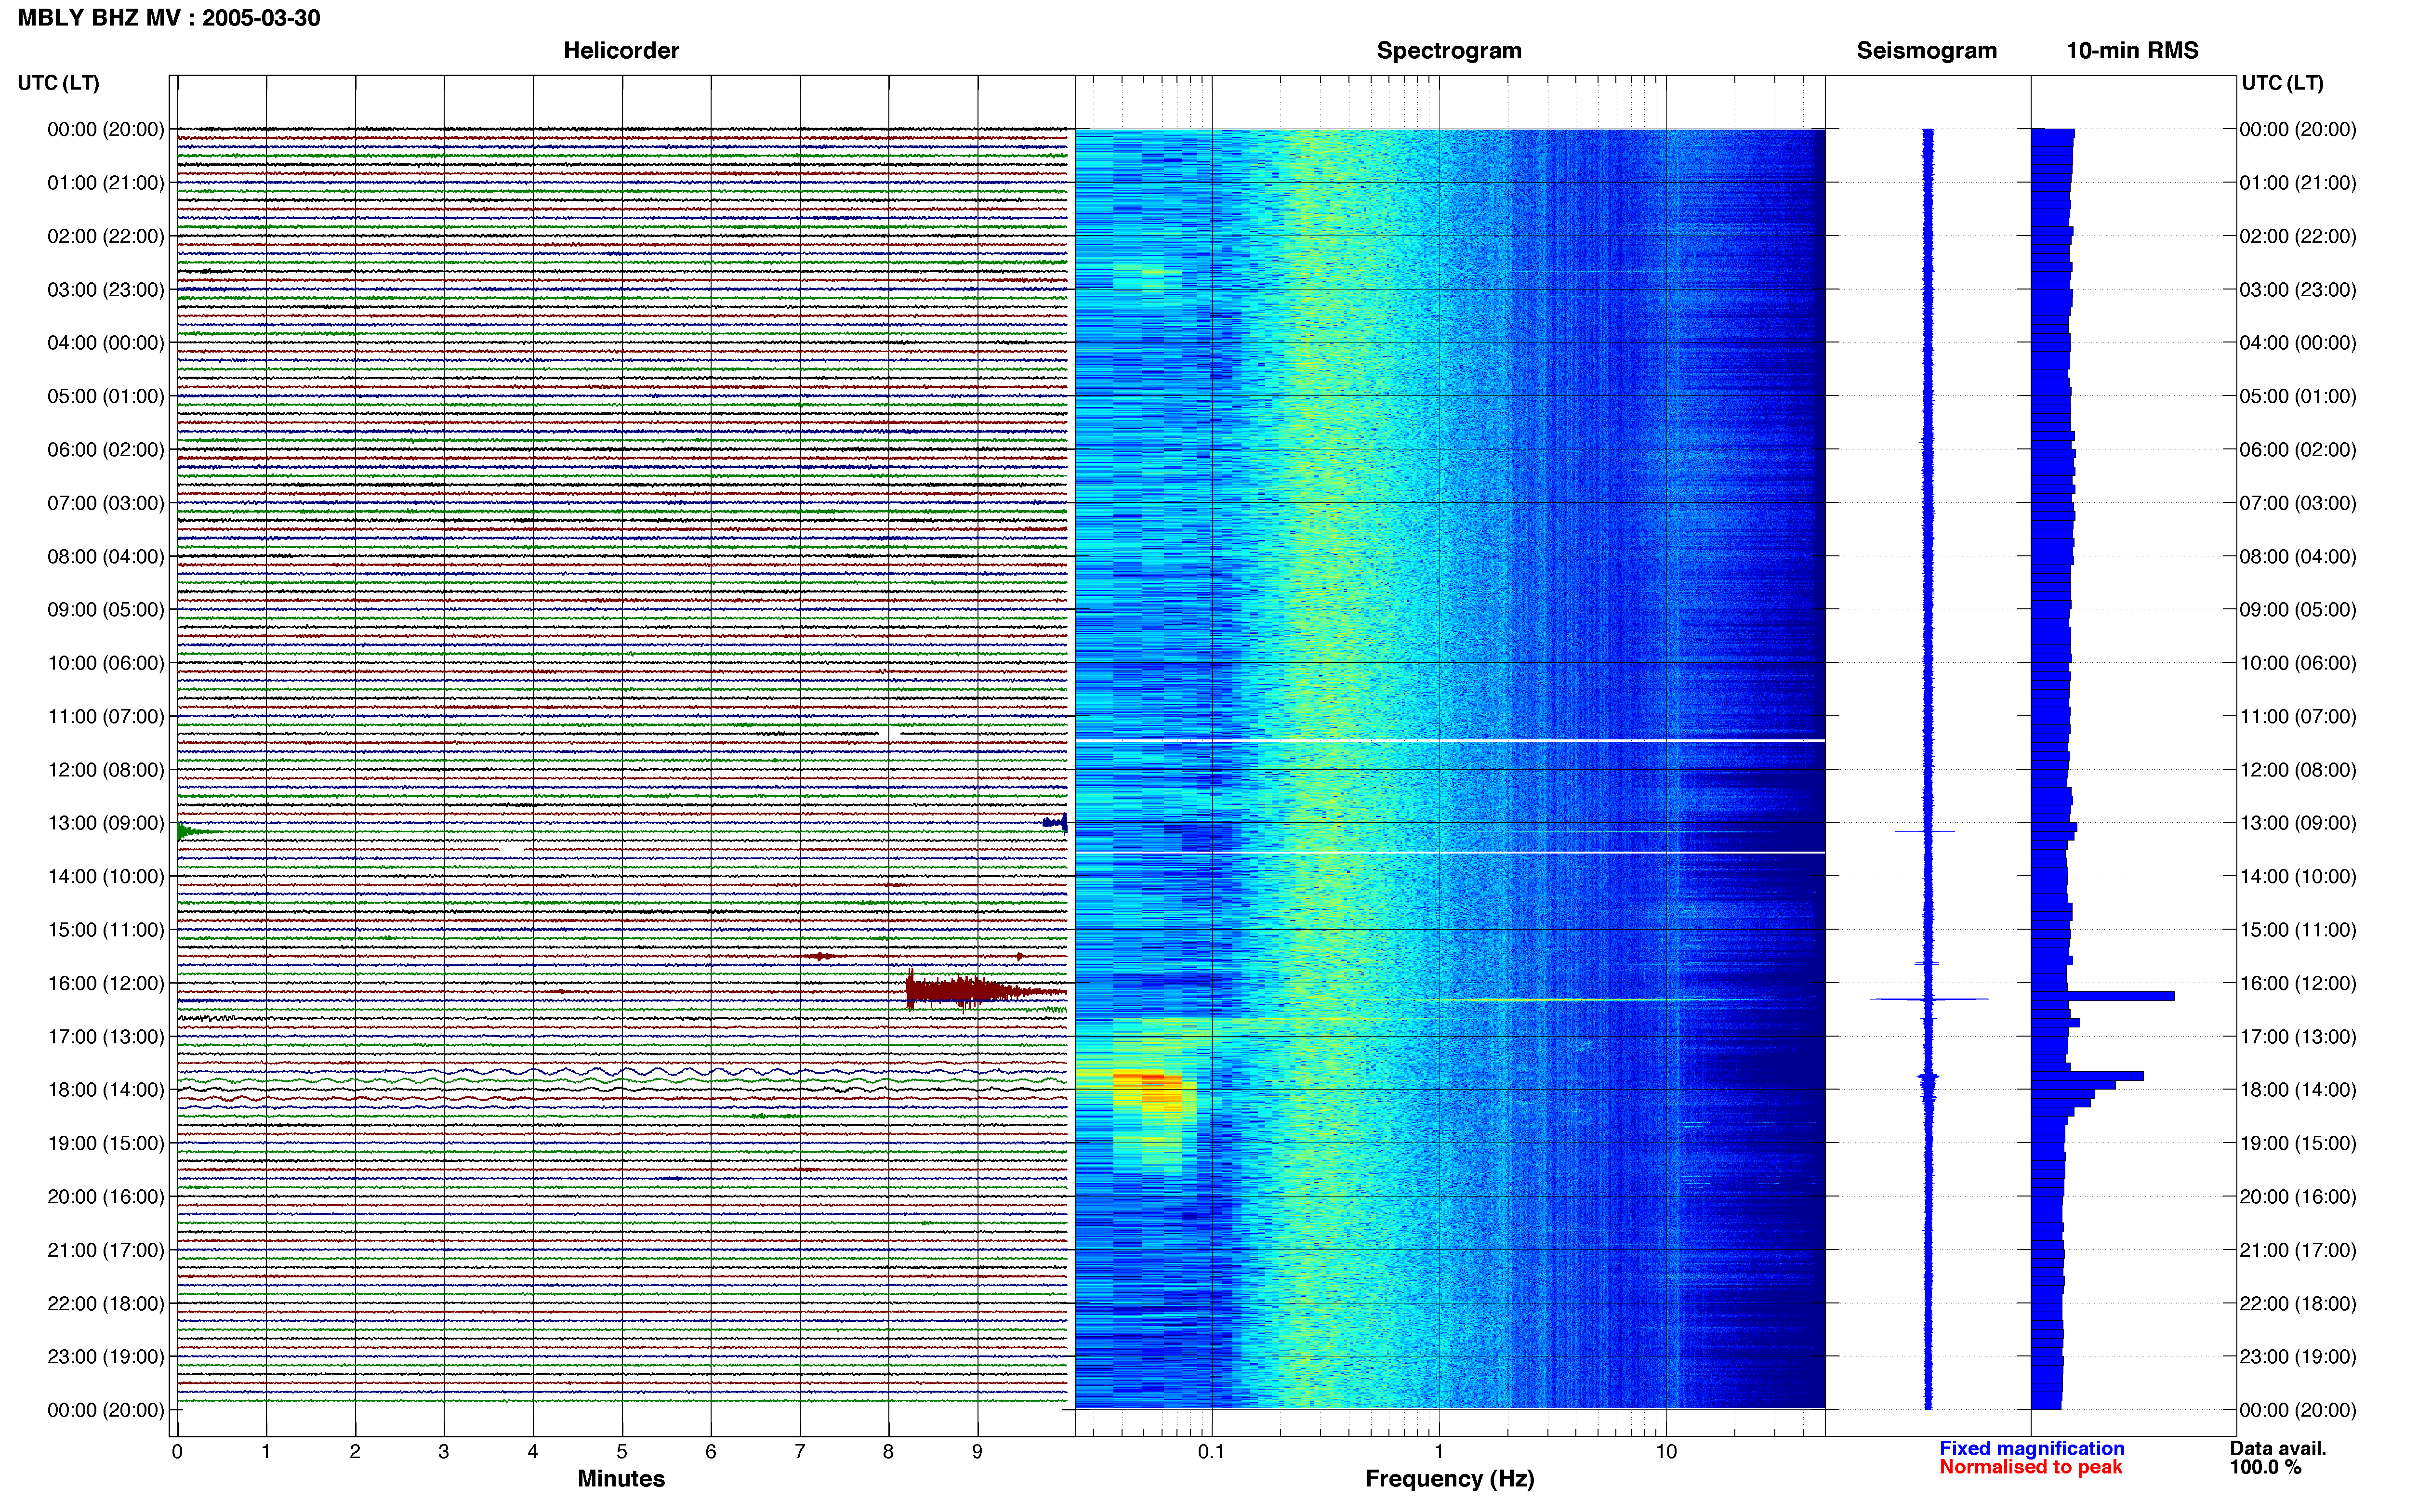Screen dimensions: 2418x1512
Task: Click the blue burst at end of 13:00 trace
Action: tap(1055, 823)
